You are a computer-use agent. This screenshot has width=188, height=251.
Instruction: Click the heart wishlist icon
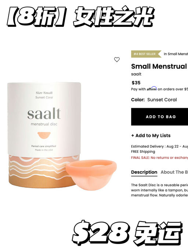(117, 60)
